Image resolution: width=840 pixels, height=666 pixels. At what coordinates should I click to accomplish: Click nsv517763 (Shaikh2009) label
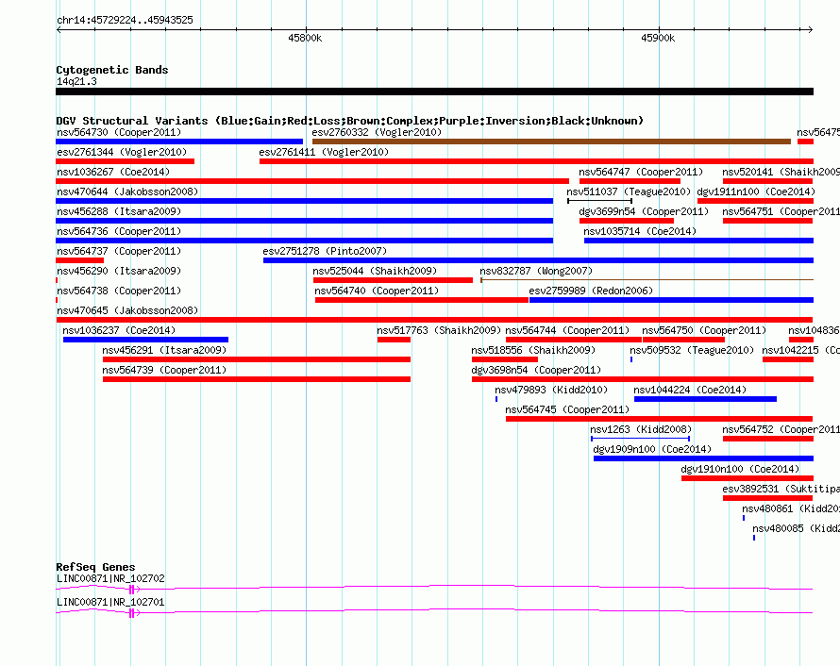[439, 330]
